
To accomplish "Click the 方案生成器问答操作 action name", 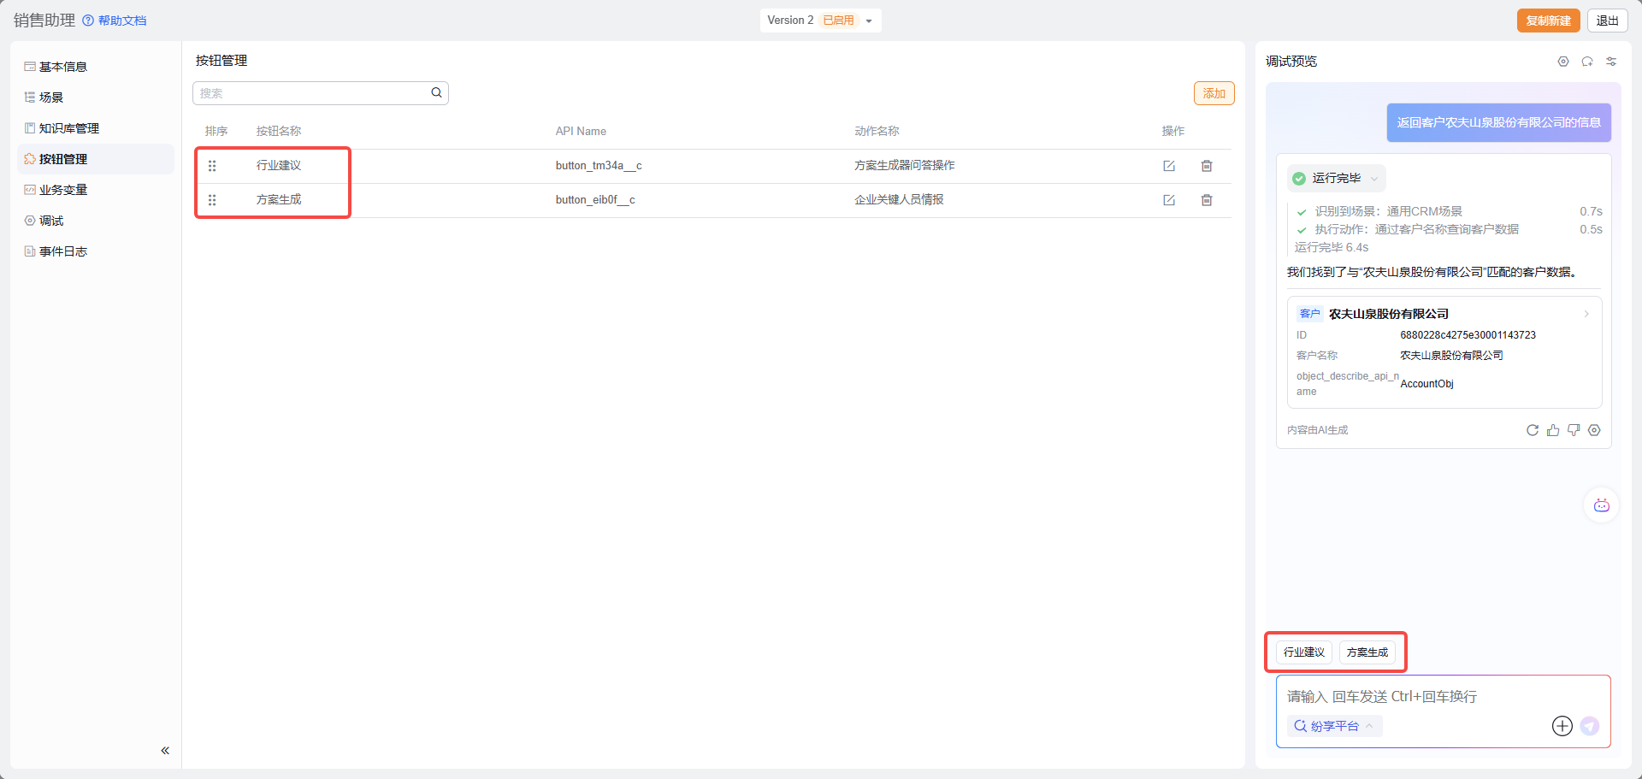I will pos(905,166).
